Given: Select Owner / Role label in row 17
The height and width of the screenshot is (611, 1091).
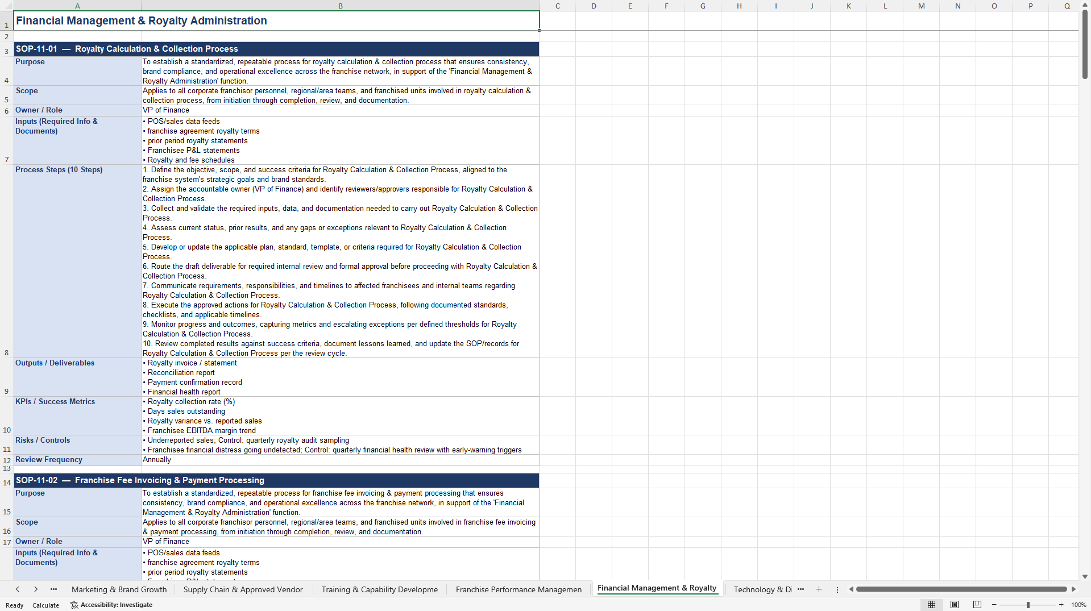Looking at the screenshot, I should point(77,542).
